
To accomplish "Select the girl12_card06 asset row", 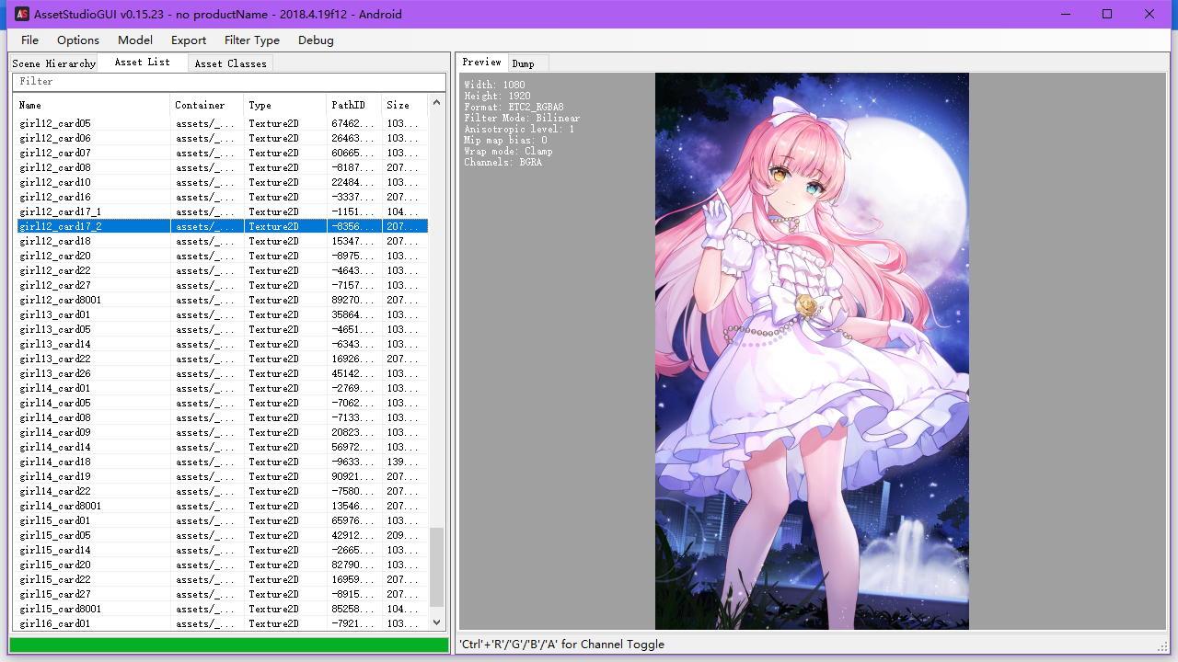I will [x=221, y=138].
